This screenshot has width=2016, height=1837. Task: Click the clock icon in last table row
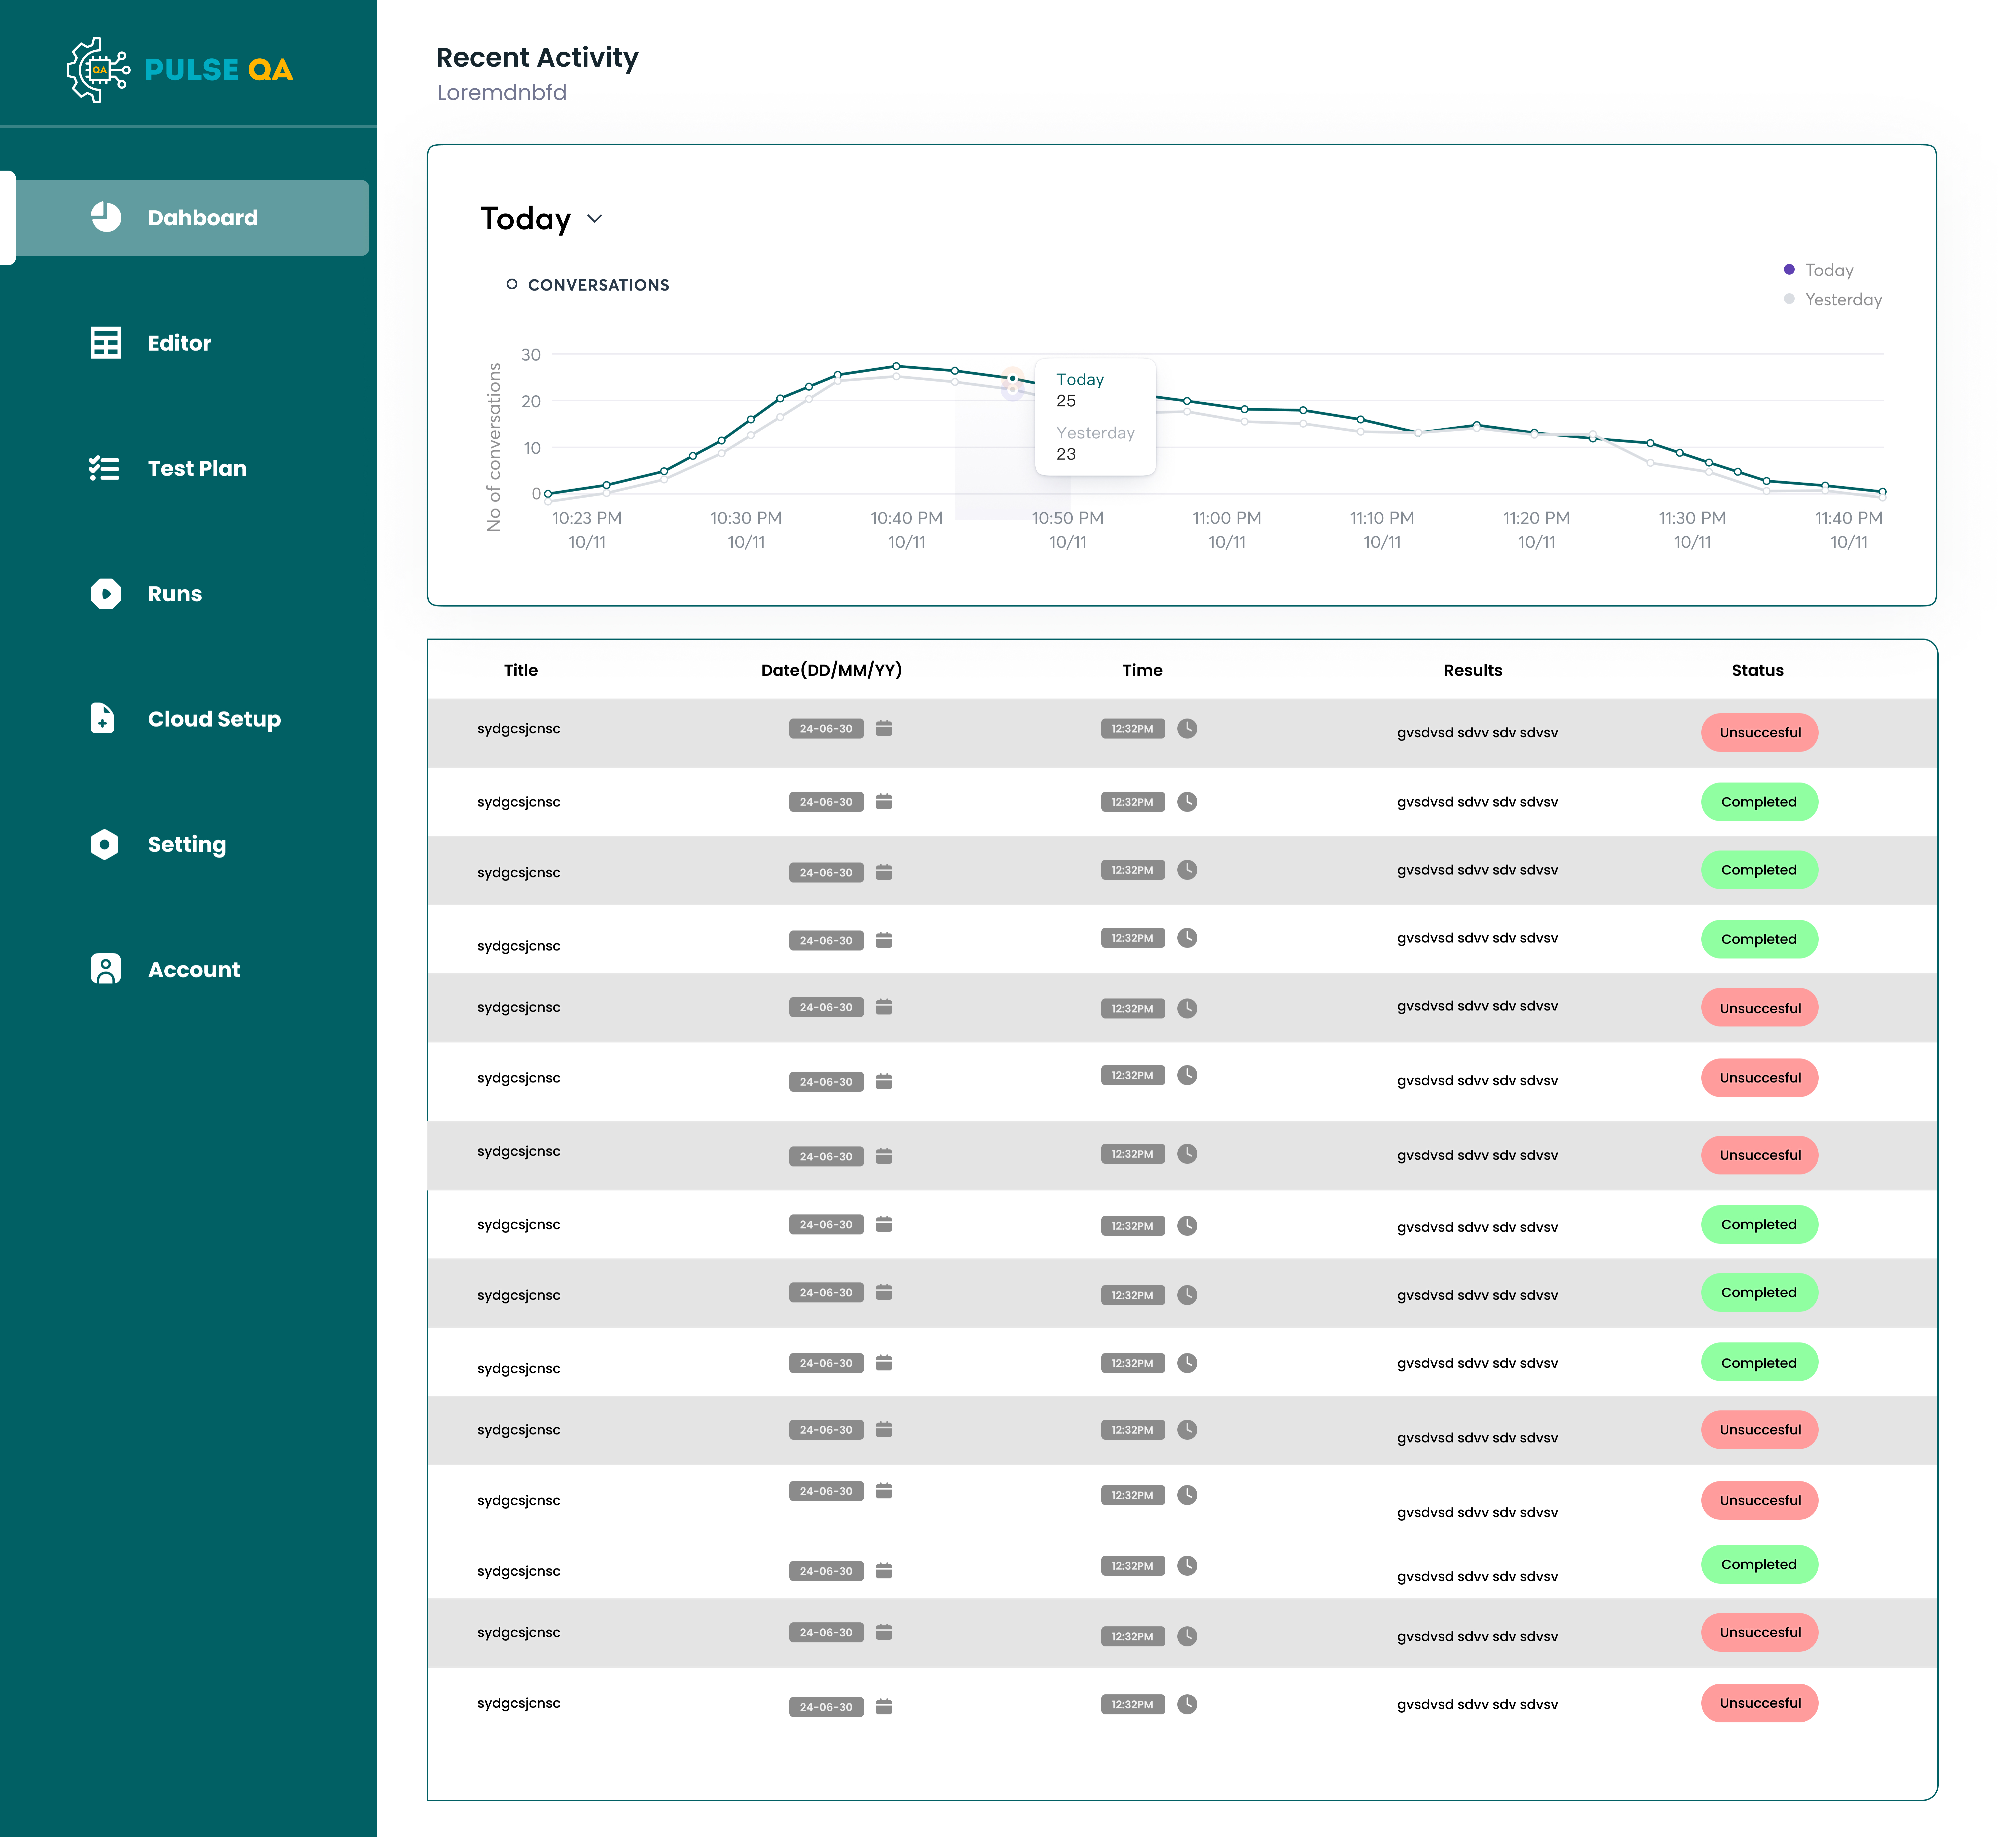click(1187, 1704)
